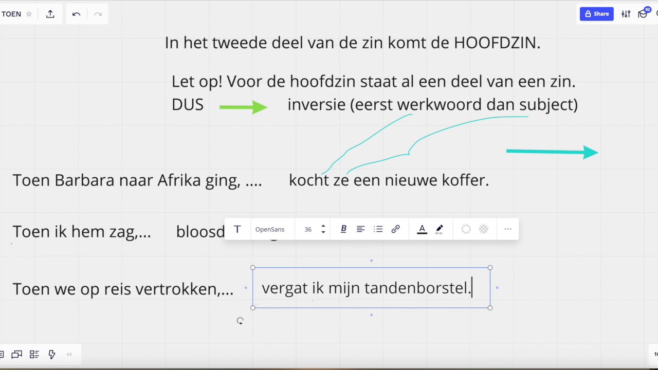Click top-left resize handle of selected text box

[x=253, y=268]
